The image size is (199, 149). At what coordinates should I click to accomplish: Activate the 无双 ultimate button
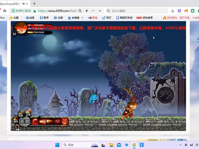25,122
